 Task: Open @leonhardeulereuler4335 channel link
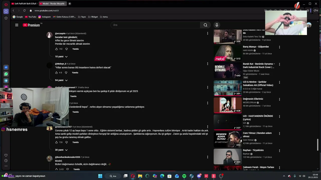pyautogui.click(x=67, y=157)
